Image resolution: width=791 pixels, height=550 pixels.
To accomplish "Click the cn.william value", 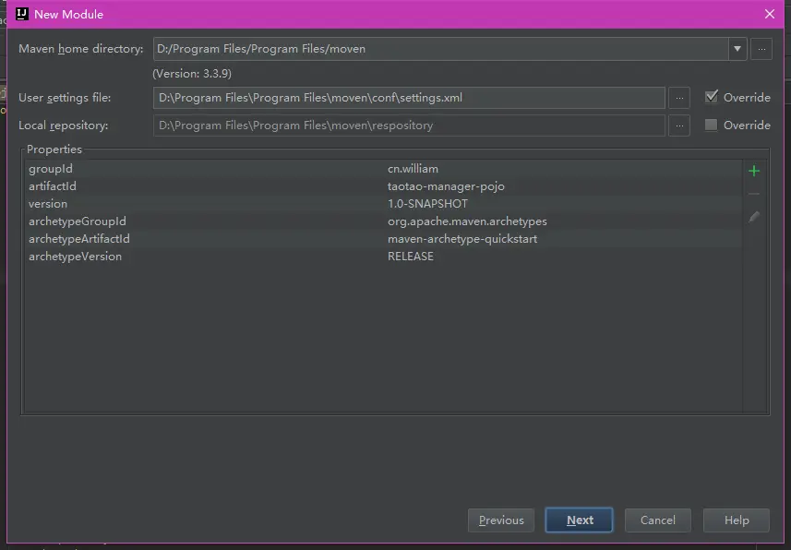I will click(413, 169).
